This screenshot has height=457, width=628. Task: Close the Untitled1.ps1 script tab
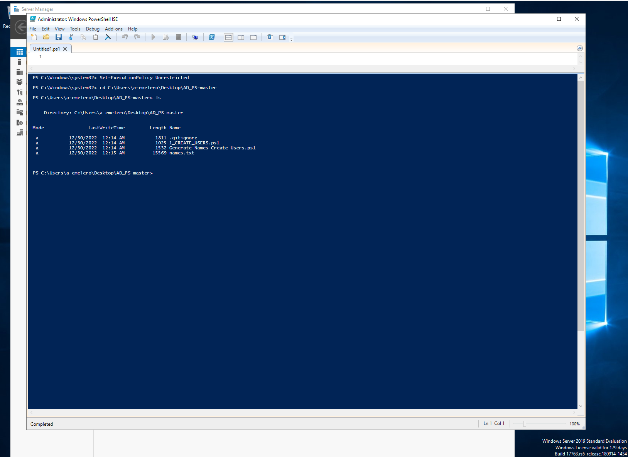click(x=65, y=49)
